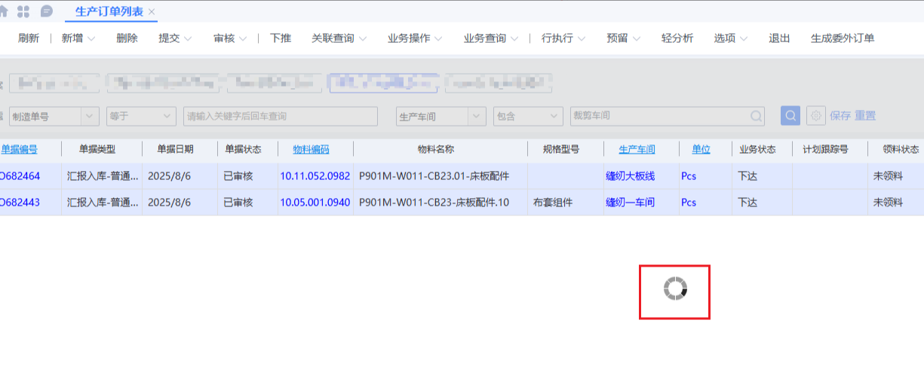
Task: Open the 新增 dropdown menu
Action: [78, 38]
